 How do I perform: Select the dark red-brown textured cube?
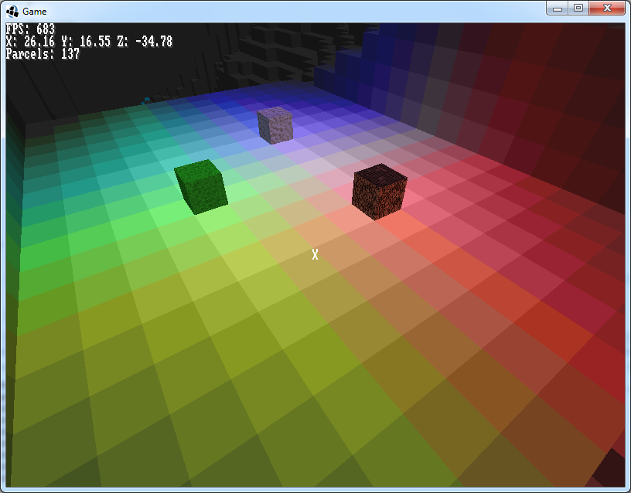pos(379,192)
